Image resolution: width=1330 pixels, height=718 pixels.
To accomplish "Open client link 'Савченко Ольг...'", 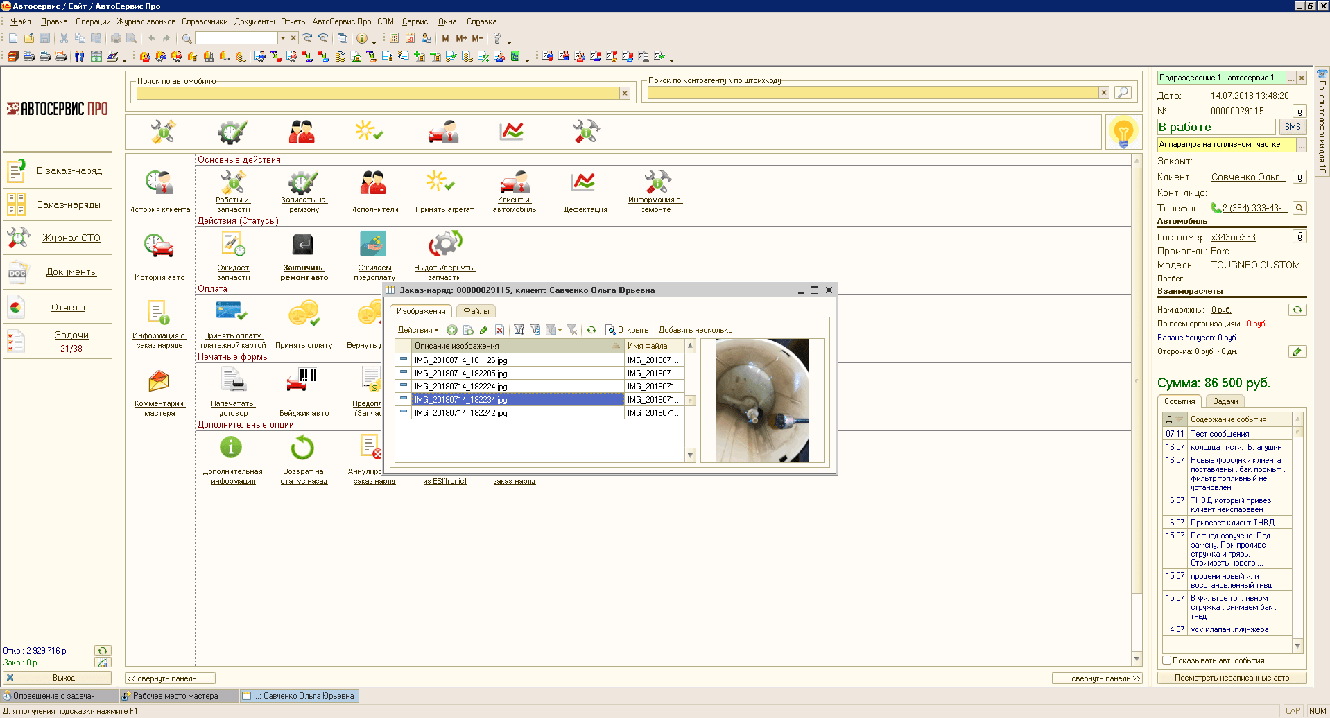I will pos(1248,177).
